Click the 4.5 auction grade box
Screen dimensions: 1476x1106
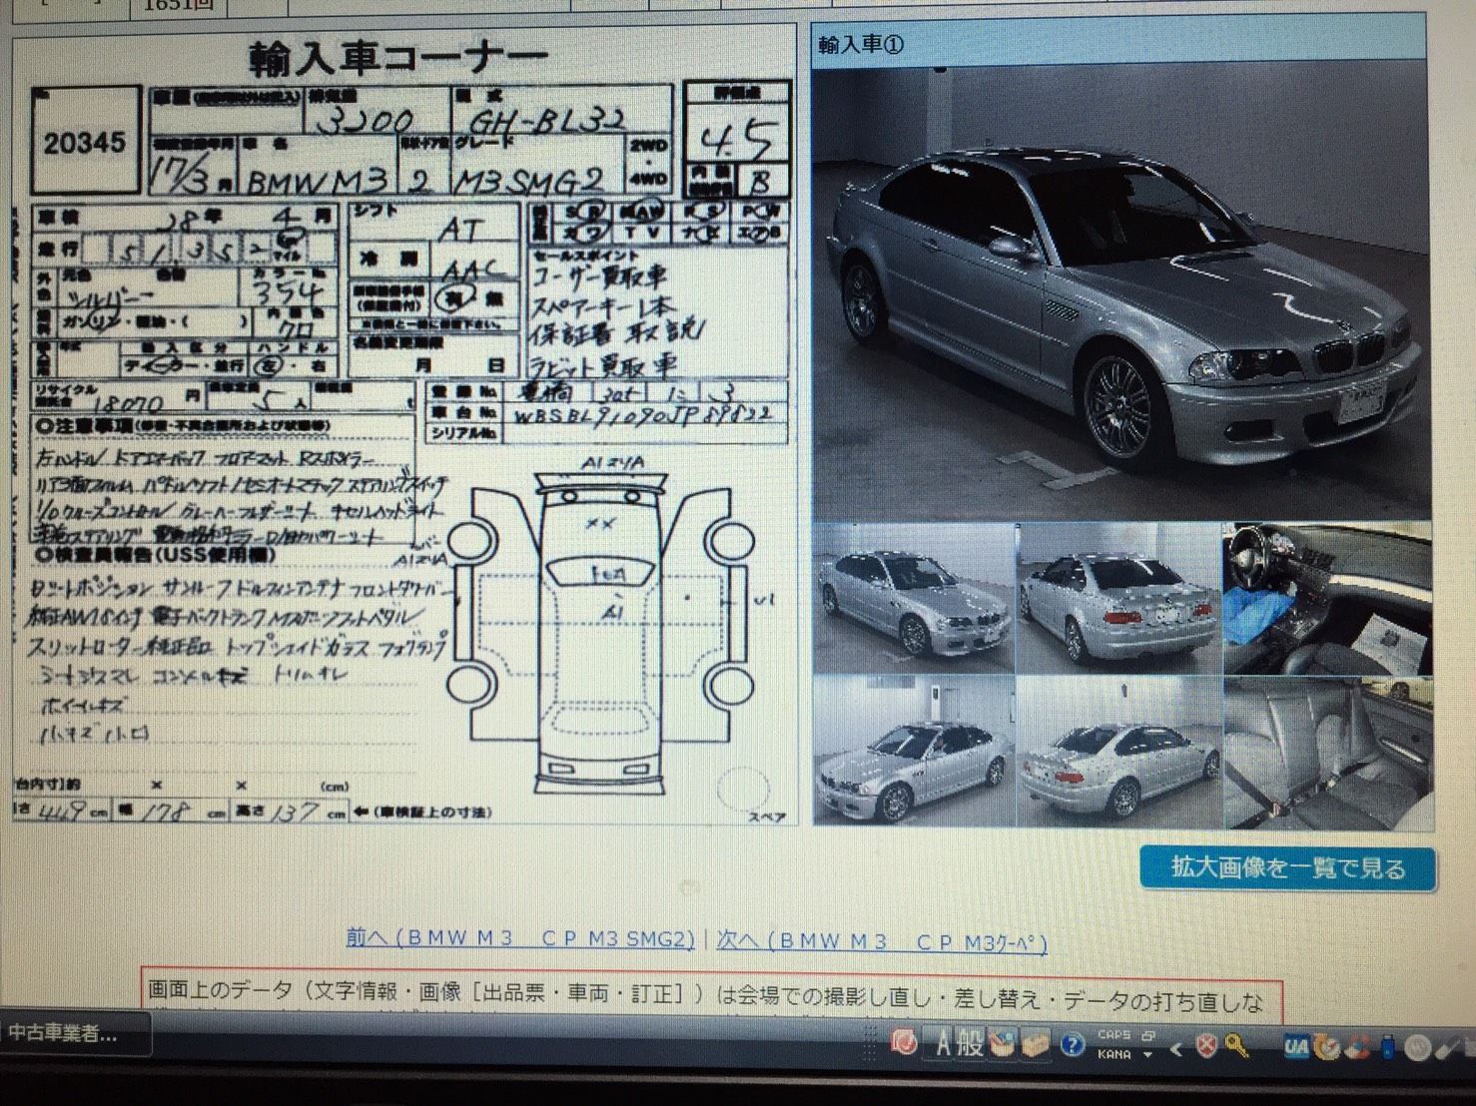click(738, 139)
